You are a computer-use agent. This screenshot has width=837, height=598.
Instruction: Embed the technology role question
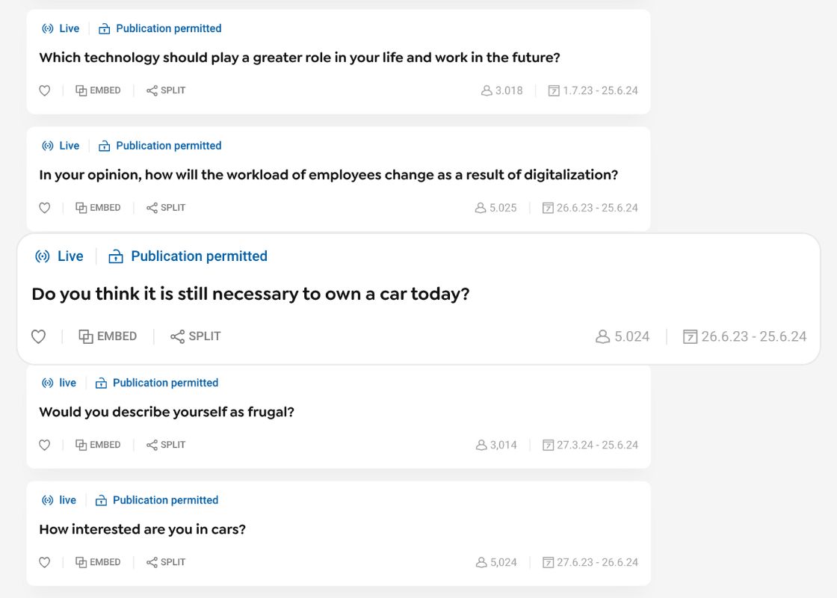pos(98,90)
